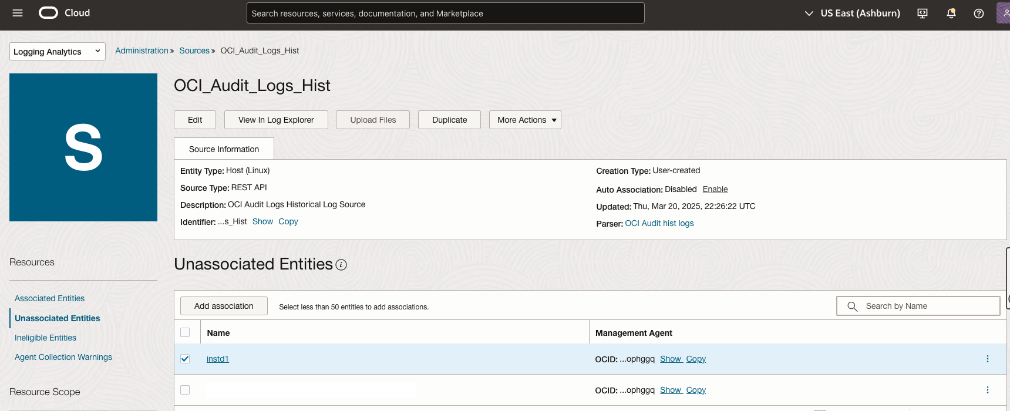
Task: Show the OCID in second entity row
Action: click(670, 390)
